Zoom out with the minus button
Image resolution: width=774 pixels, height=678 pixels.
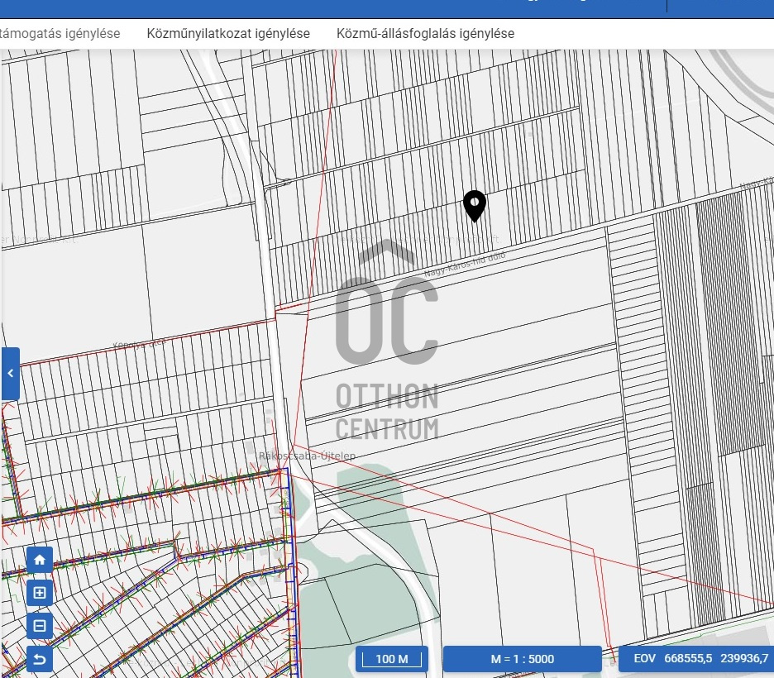pyautogui.click(x=40, y=625)
